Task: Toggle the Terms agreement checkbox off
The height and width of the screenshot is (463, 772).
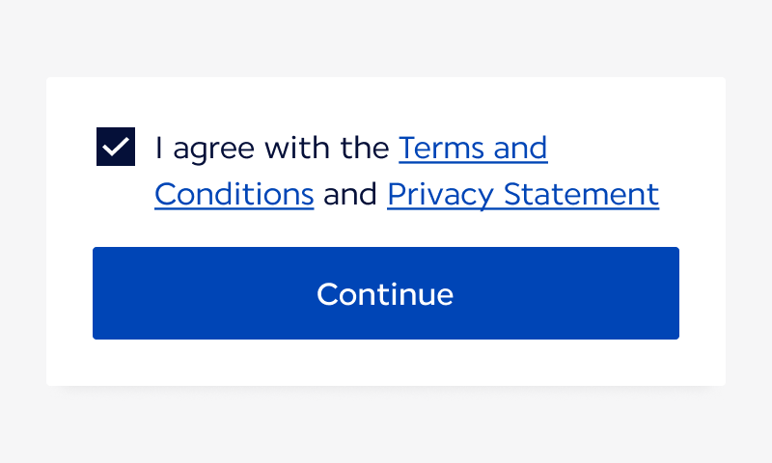Action: 116,147
